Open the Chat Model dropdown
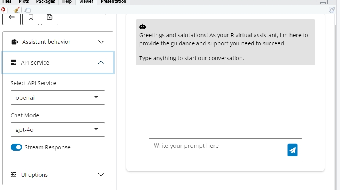This screenshot has height=190, width=340. pyautogui.click(x=58, y=129)
